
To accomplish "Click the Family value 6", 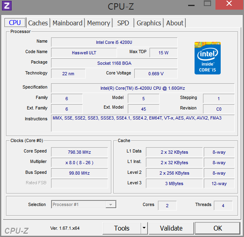I will (67, 99).
